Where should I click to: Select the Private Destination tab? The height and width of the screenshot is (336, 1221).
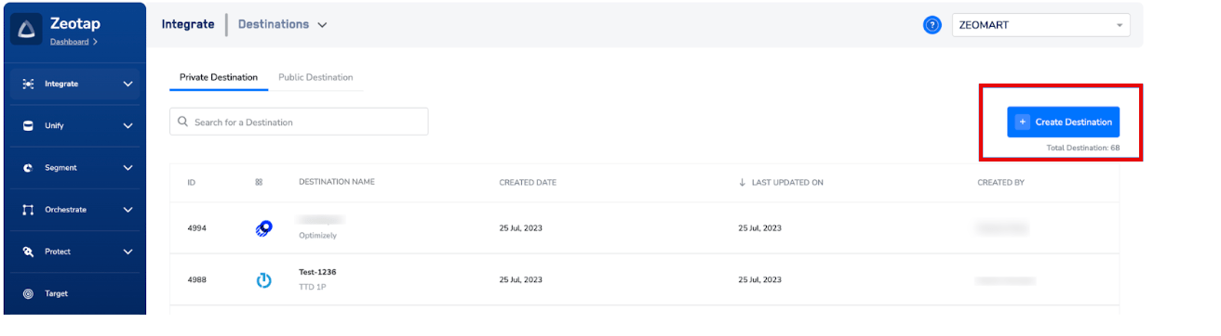click(219, 77)
